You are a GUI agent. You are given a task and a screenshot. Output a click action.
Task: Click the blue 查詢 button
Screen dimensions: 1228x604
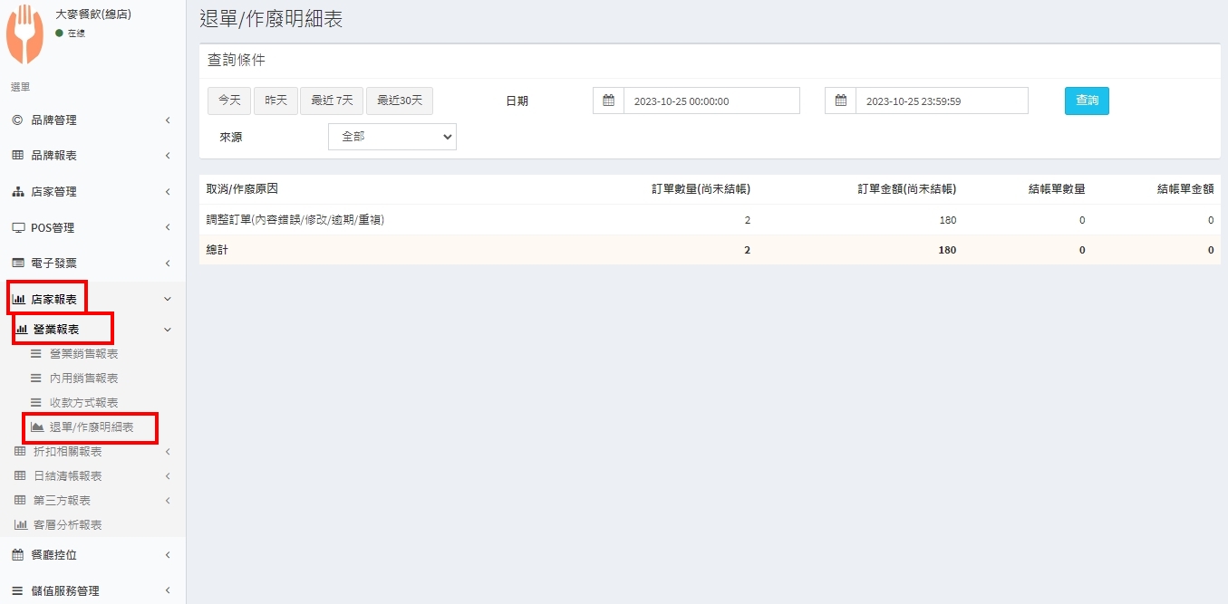tap(1086, 101)
